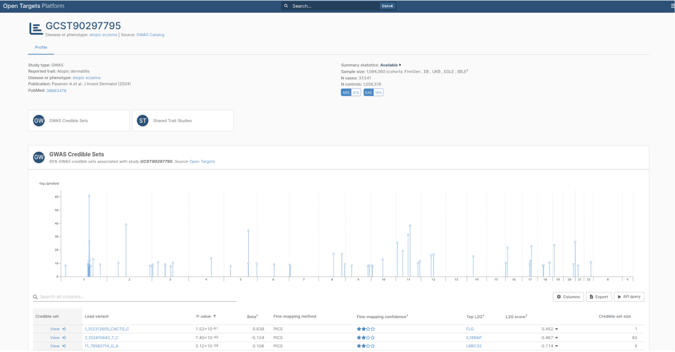
Task: Open atopic eczema link in page header
Action: click(103, 35)
